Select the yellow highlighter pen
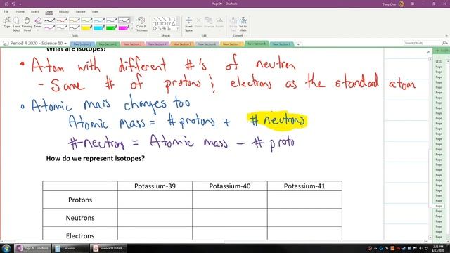The width and height of the screenshot is (450, 253). point(86,27)
